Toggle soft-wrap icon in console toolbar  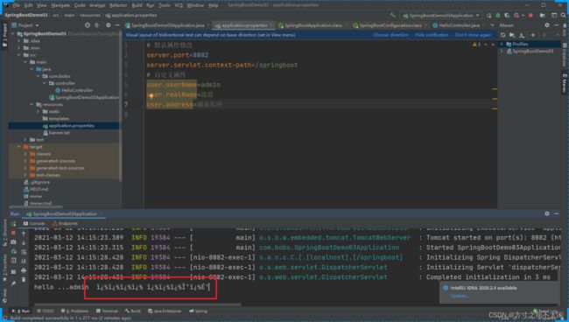(x=24, y=252)
